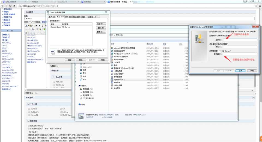Select 计算机 node in Explorer tree
This screenshot has height=142, width=262.
coord(82,86)
